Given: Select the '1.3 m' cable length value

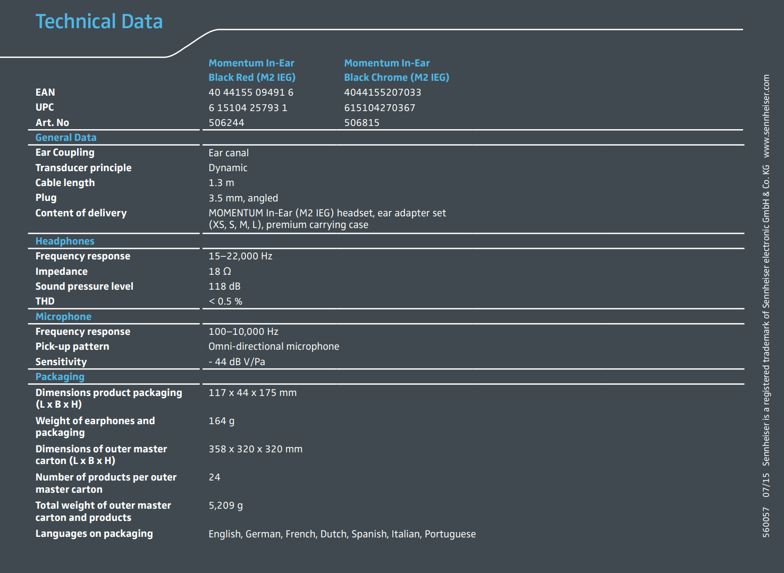Looking at the screenshot, I should click(221, 183).
